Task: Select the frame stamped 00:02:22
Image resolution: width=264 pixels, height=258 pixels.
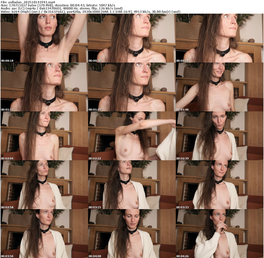Action: [132, 136]
